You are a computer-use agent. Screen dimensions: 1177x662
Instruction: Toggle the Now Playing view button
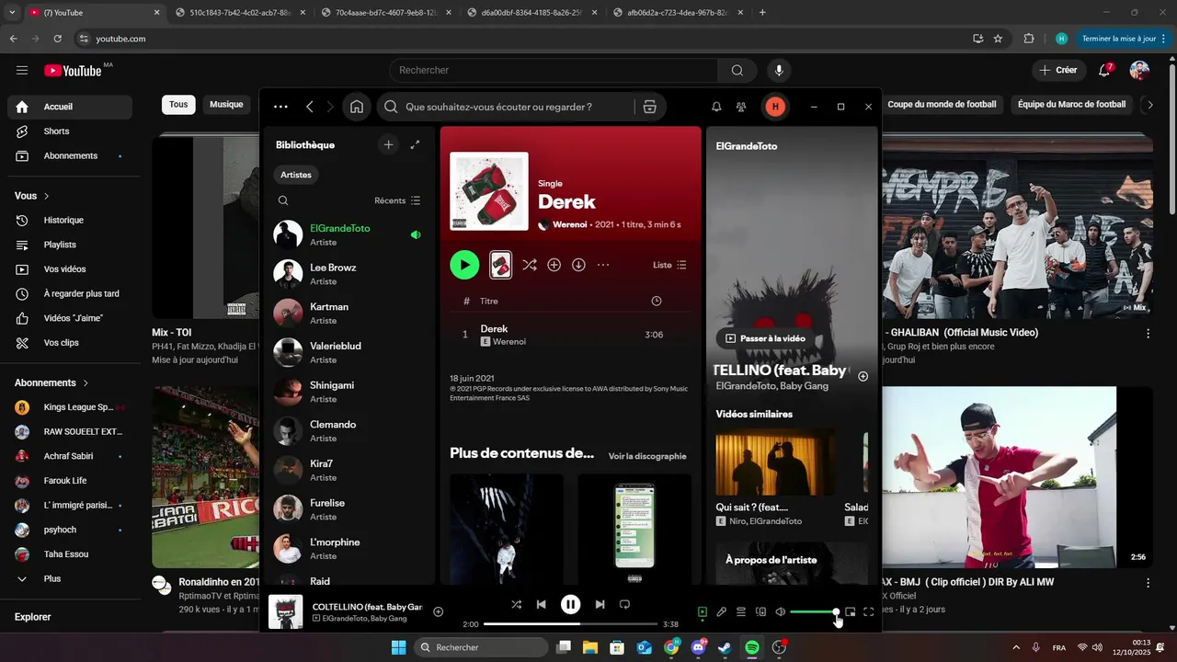pos(702,612)
